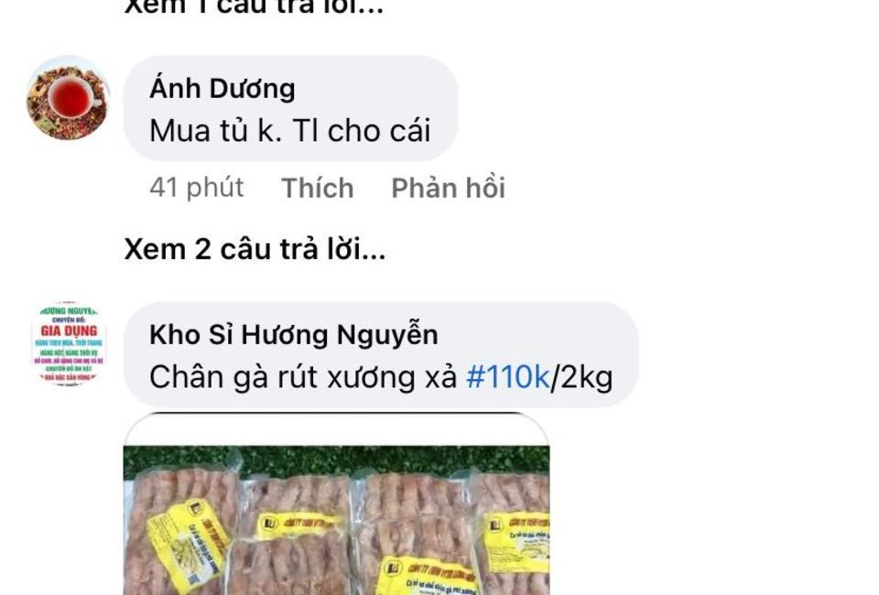Open Ánh Dương's tea cup profile picture
The height and width of the screenshot is (595, 879).
coord(69,98)
